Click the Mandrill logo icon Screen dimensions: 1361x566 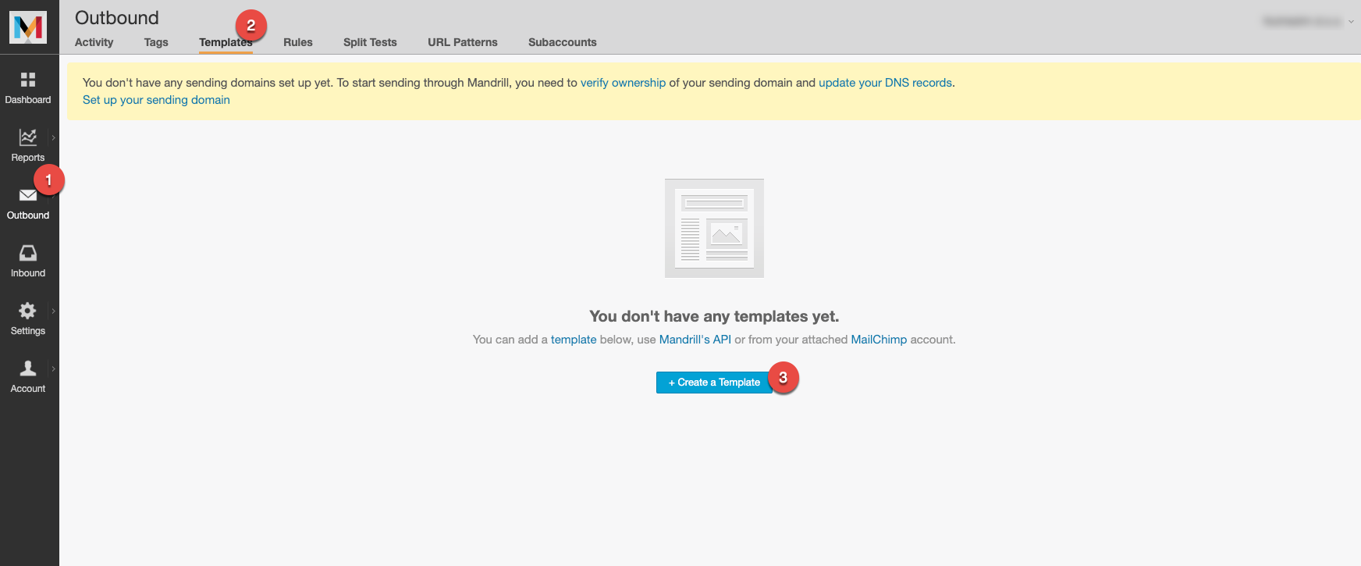coord(28,27)
